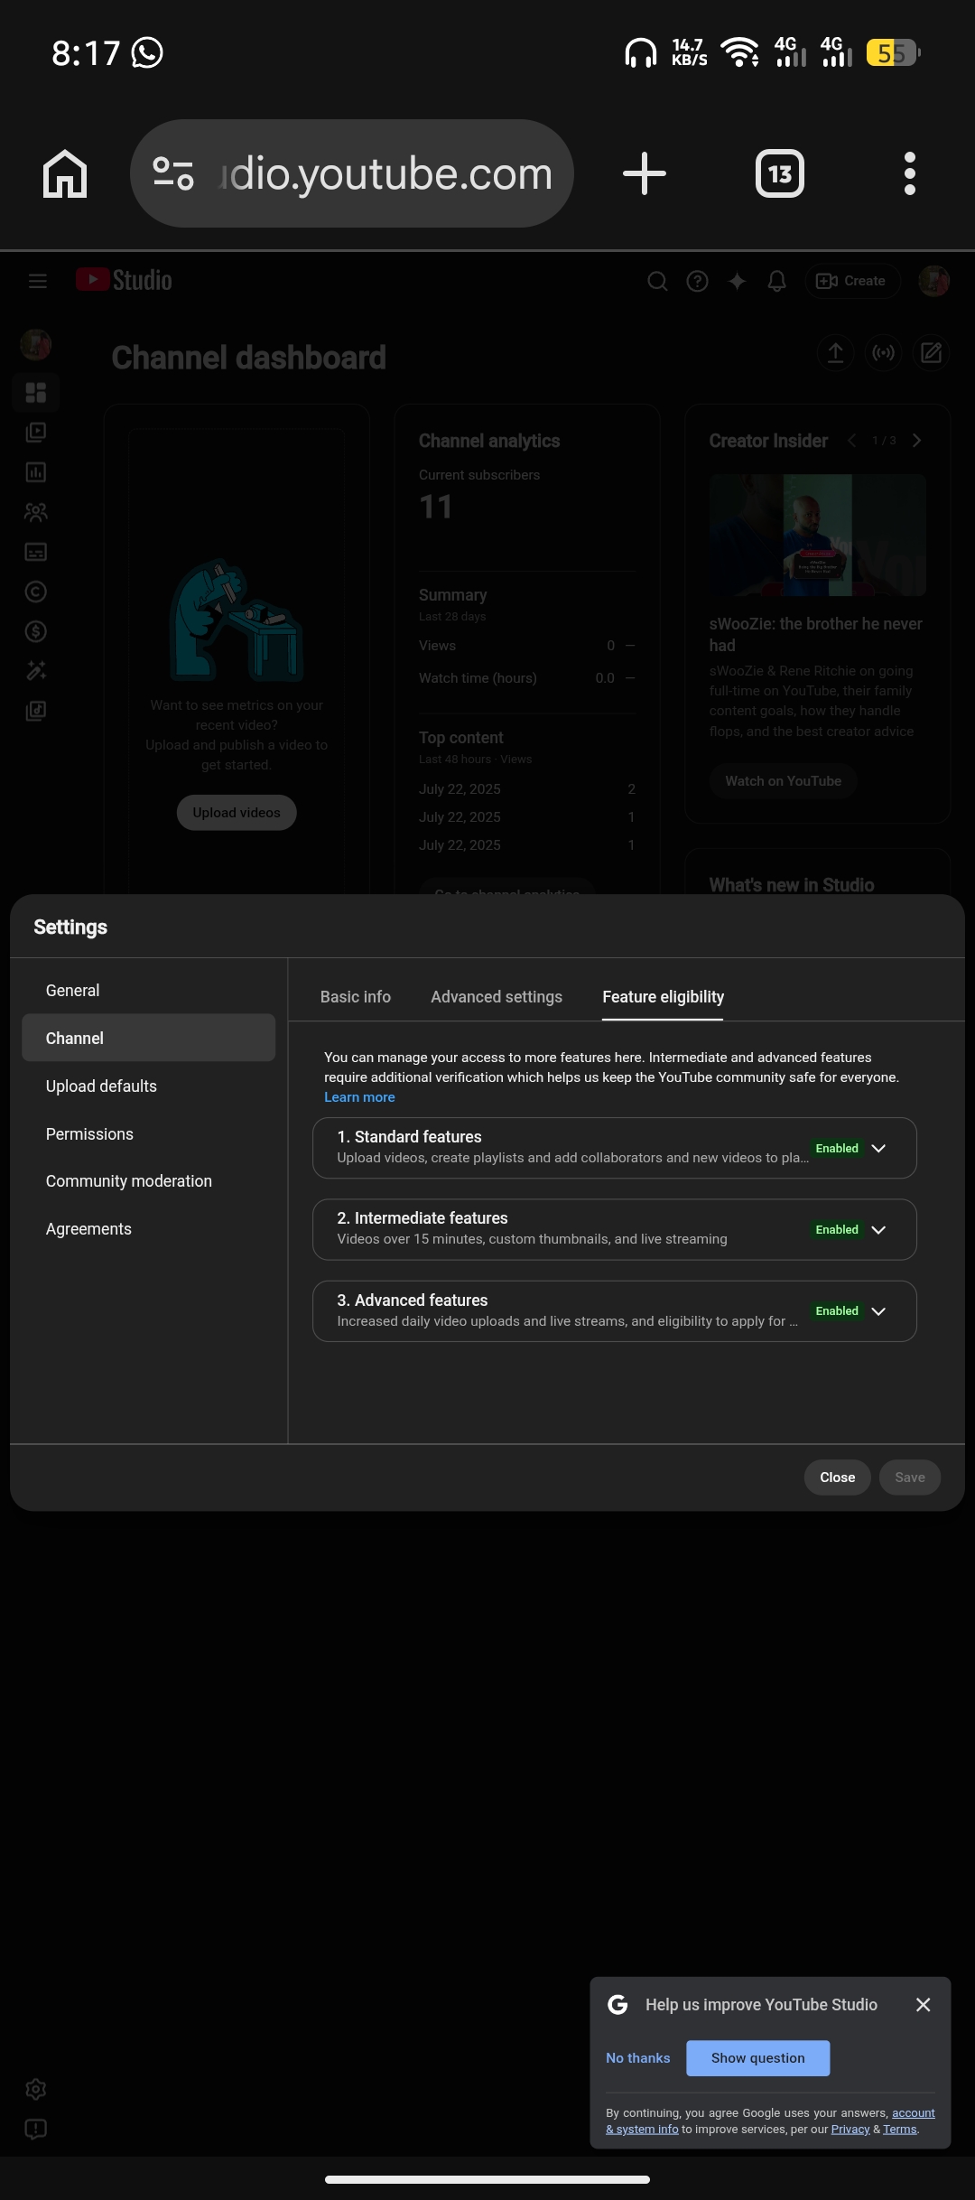Open Customization wand icon in sidebar

(x=36, y=671)
